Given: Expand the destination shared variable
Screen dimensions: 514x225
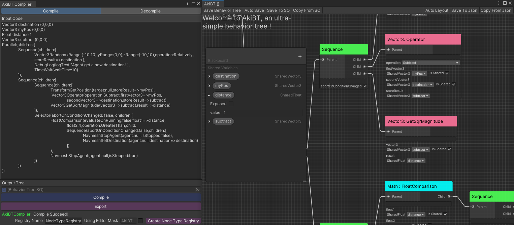Looking at the screenshot, I should tap(210, 76).
